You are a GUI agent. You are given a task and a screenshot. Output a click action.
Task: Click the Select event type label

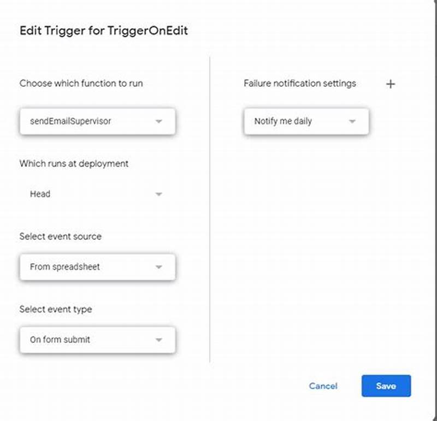point(57,309)
